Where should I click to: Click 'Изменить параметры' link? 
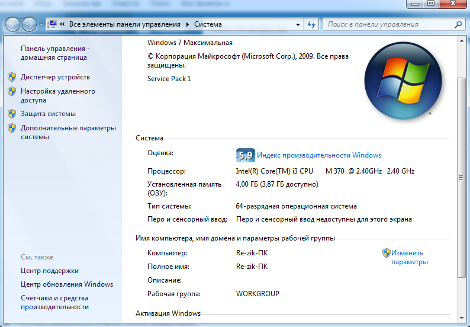[410, 258]
